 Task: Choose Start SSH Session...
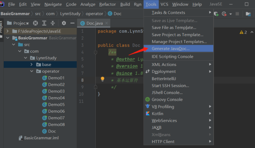tap(179, 86)
